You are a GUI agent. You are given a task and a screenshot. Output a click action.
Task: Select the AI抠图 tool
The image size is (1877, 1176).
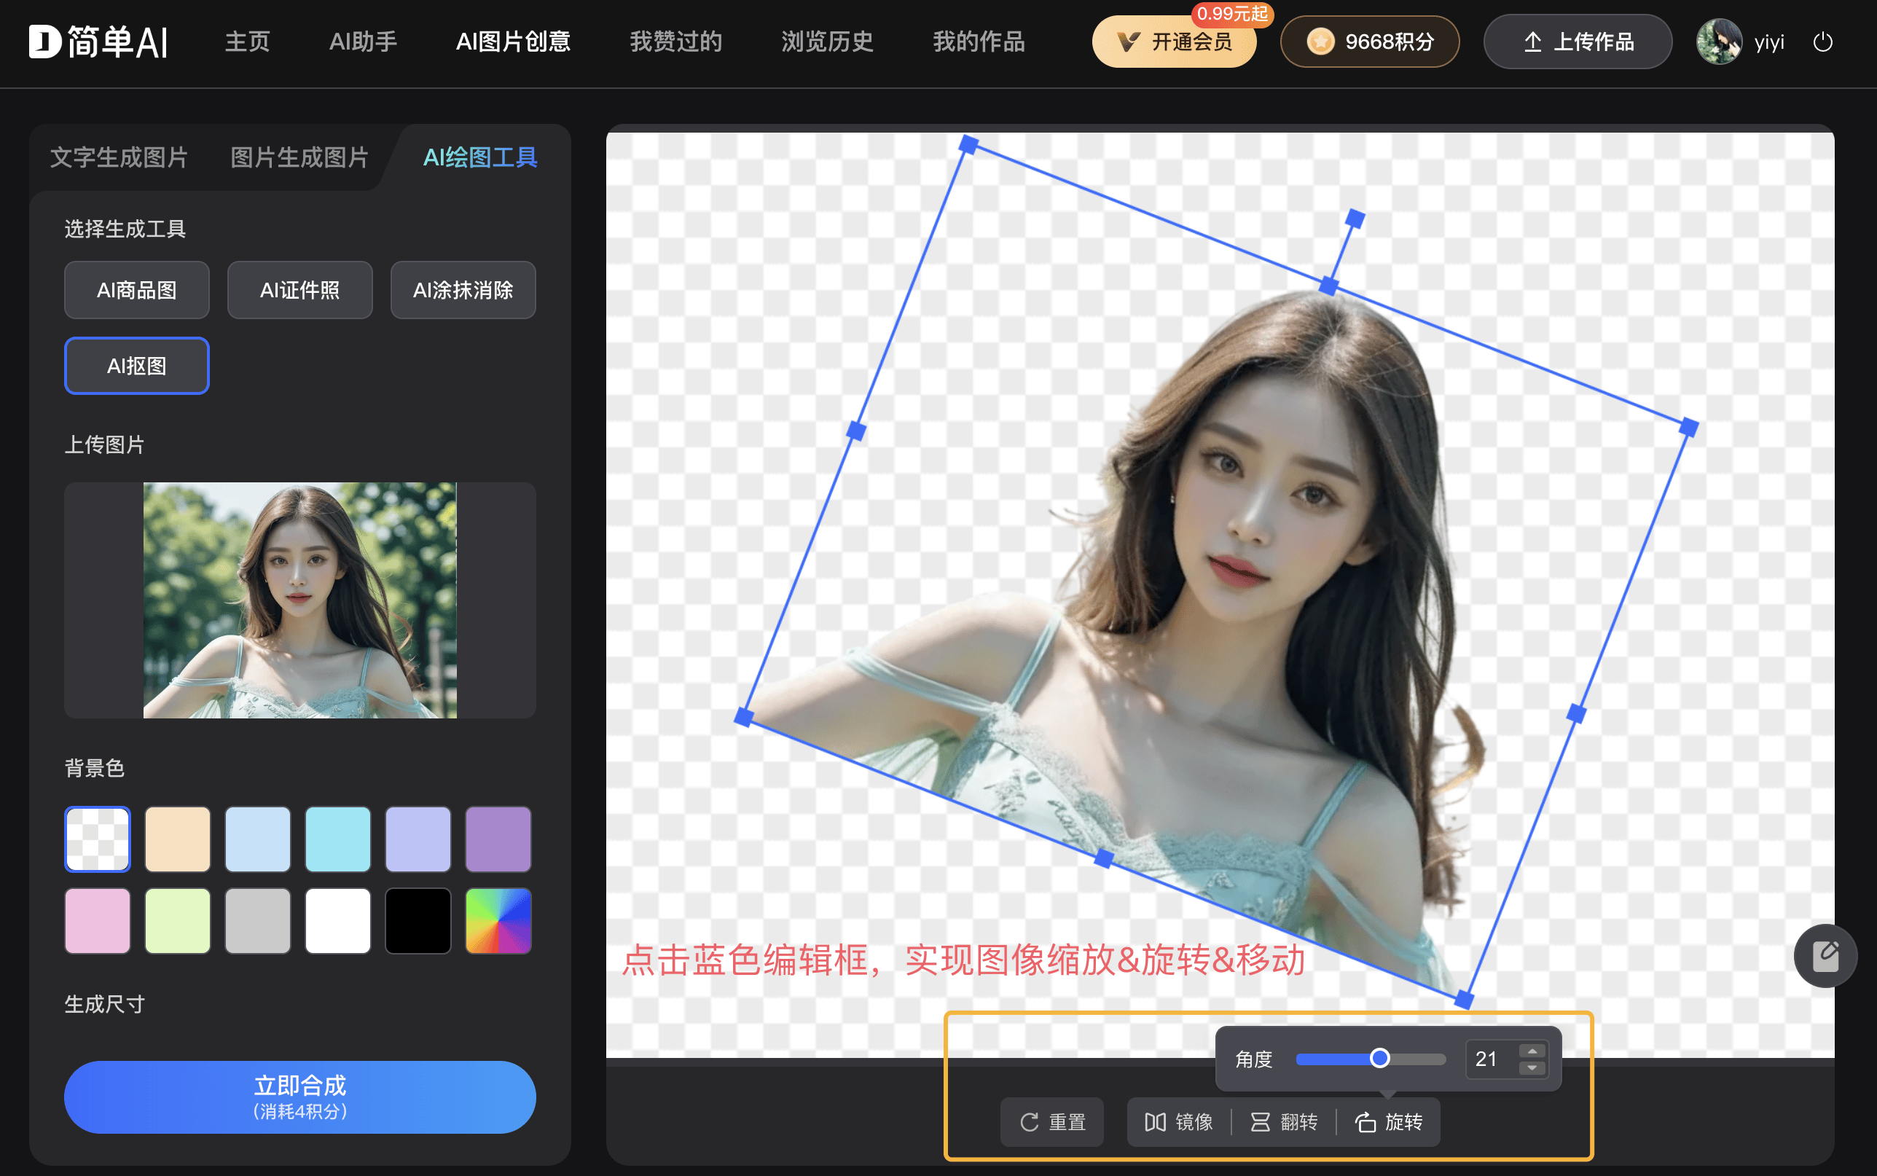click(x=137, y=366)
